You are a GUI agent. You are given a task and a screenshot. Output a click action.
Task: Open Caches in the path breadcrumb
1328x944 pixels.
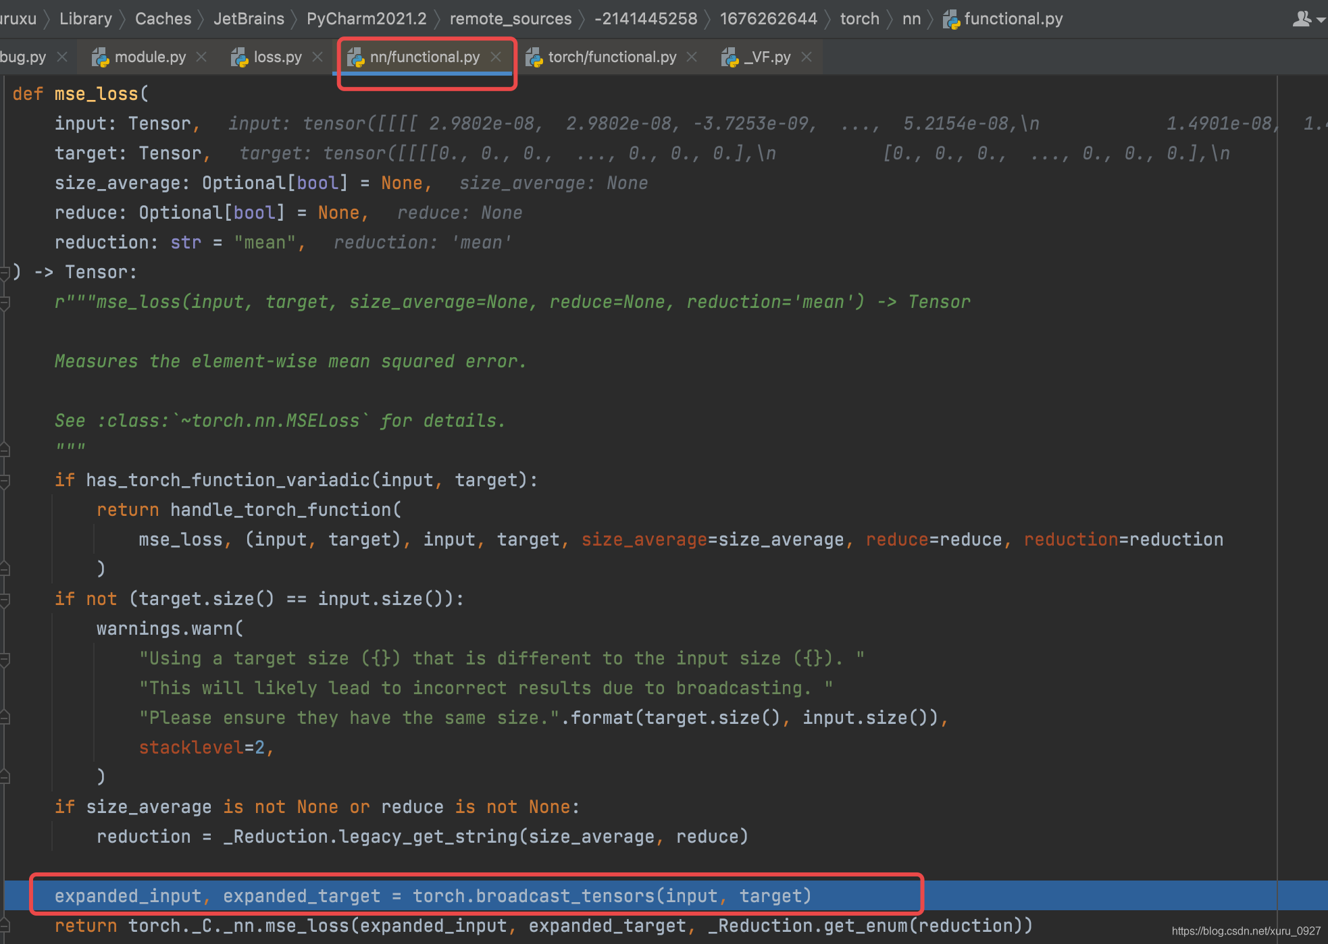[x=163, y=19]
